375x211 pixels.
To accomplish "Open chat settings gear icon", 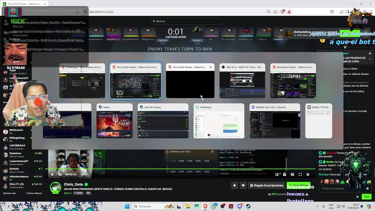I will pos(357,197).
